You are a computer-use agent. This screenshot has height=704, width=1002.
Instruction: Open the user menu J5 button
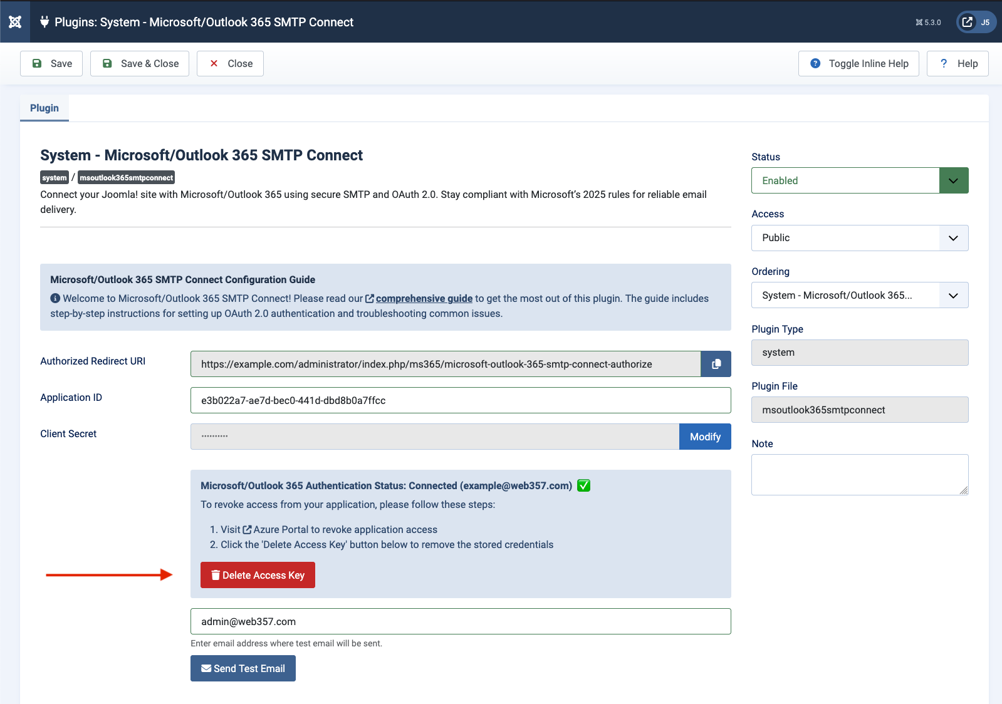tap(976, 22)
